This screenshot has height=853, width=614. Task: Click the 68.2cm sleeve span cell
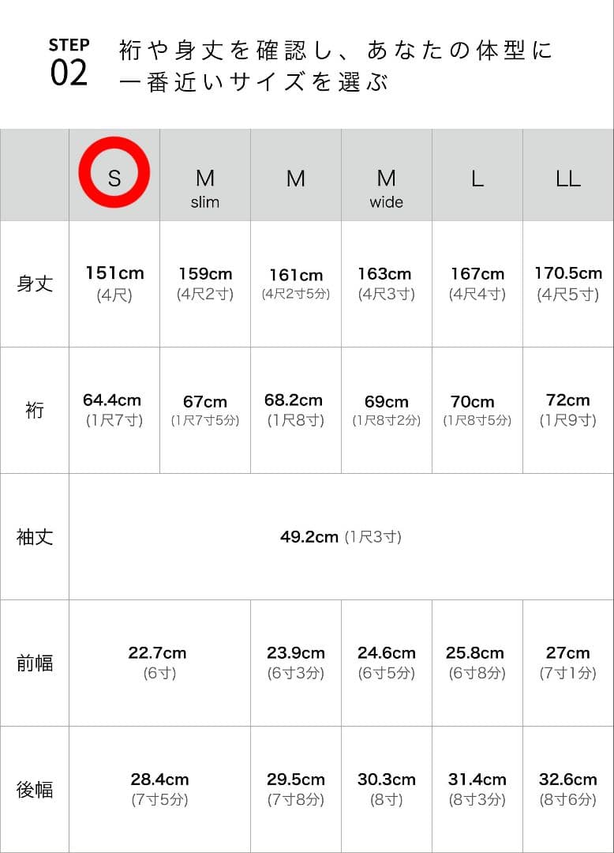(296, 409)
